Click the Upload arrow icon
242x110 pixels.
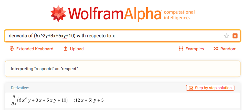[66, 49]
